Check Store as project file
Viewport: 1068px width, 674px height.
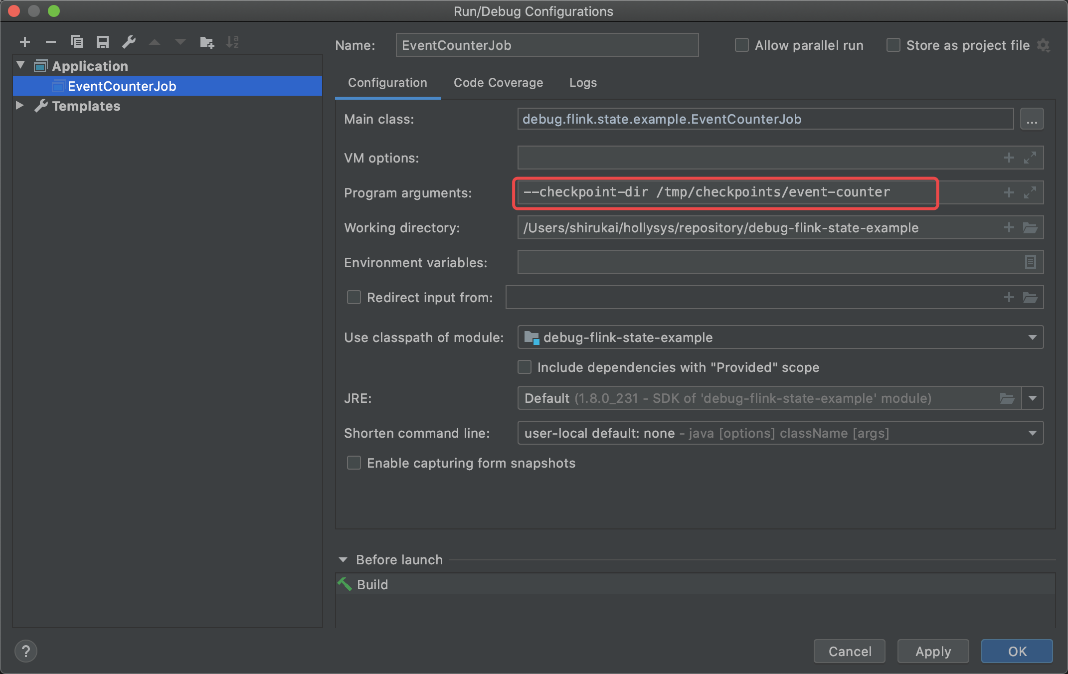click(x=893, y=45)
